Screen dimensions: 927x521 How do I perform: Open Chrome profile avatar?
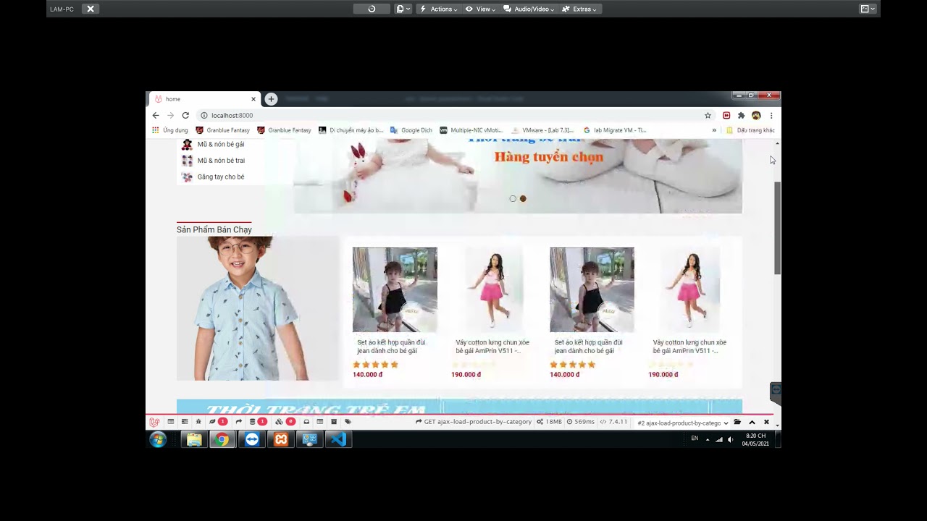click(x=756, y=115)
